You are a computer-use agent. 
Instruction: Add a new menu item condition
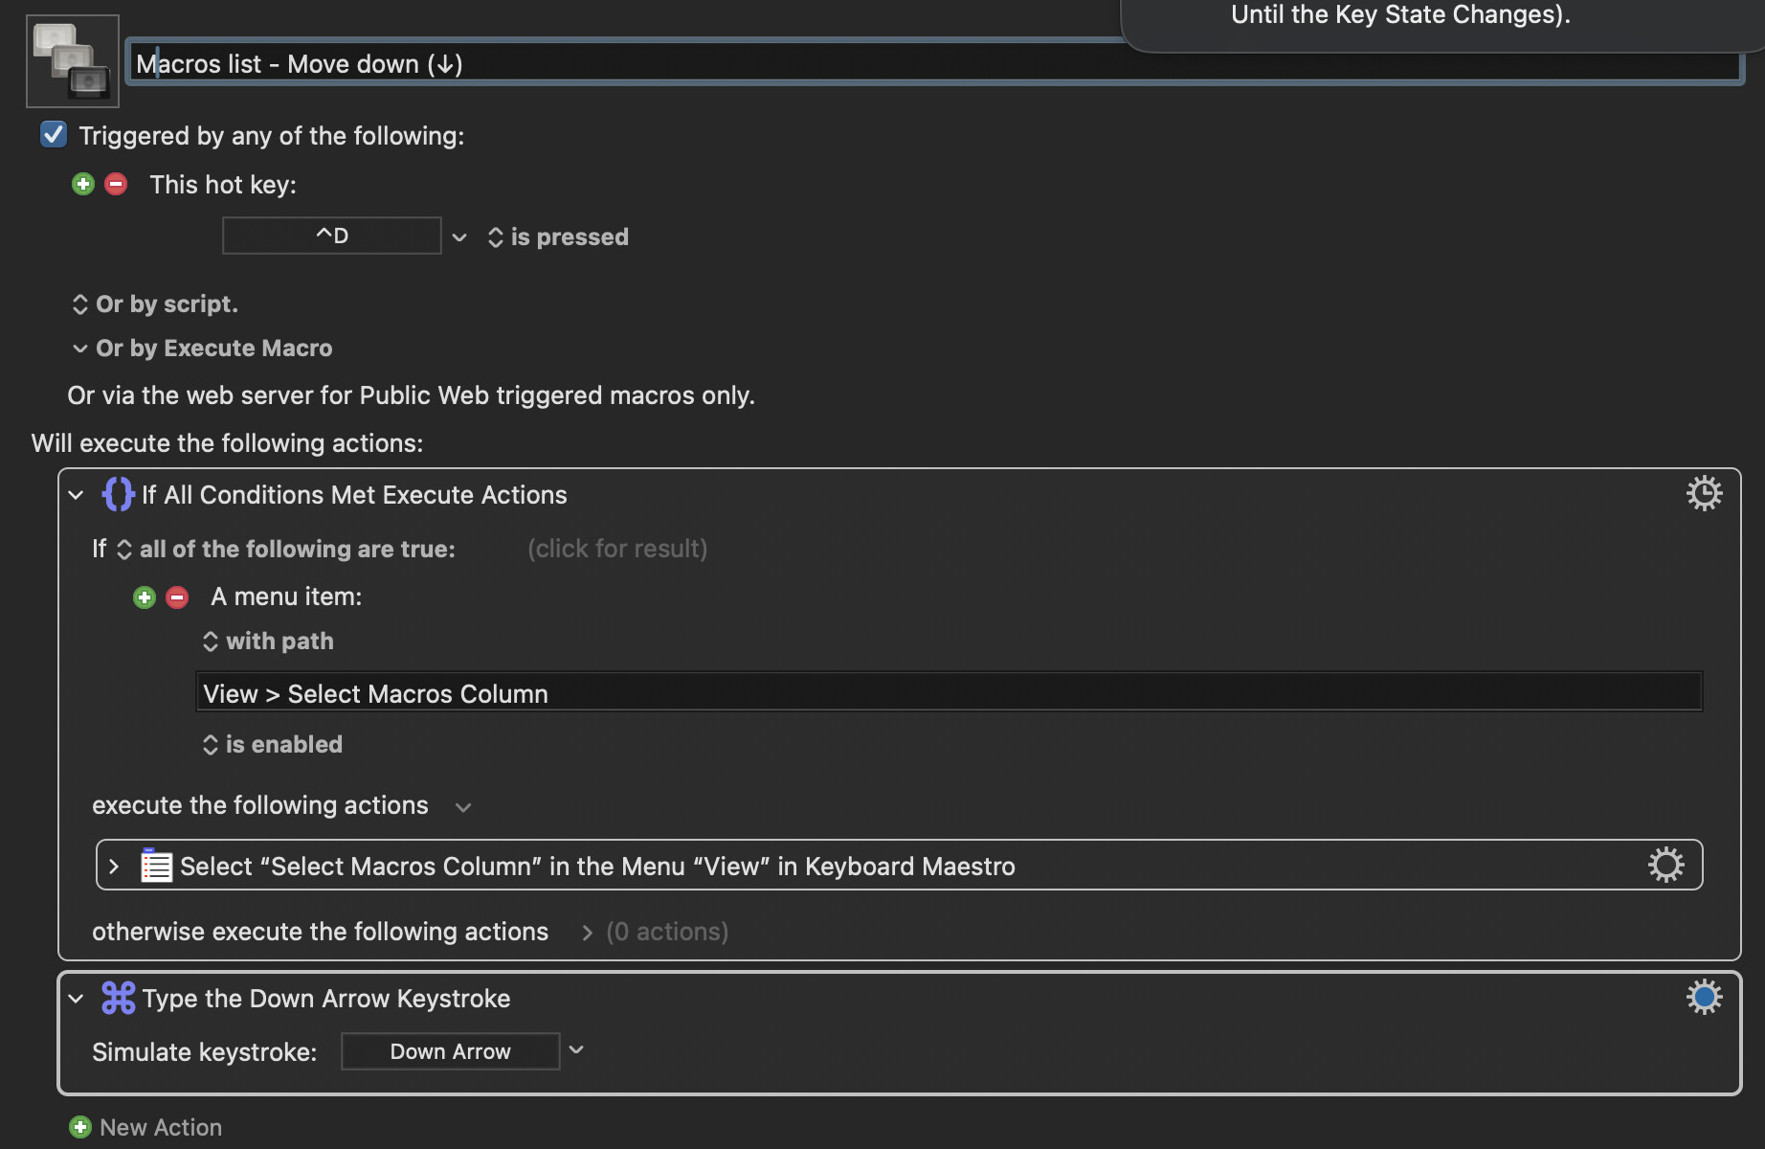[145, 597]
